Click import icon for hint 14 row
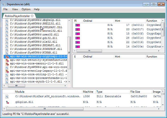This screenshot has width=167, height=118. pyautogui.click(x=78, y=47)
